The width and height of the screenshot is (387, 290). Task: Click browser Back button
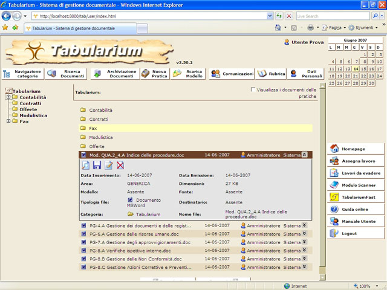coord(6,16)
